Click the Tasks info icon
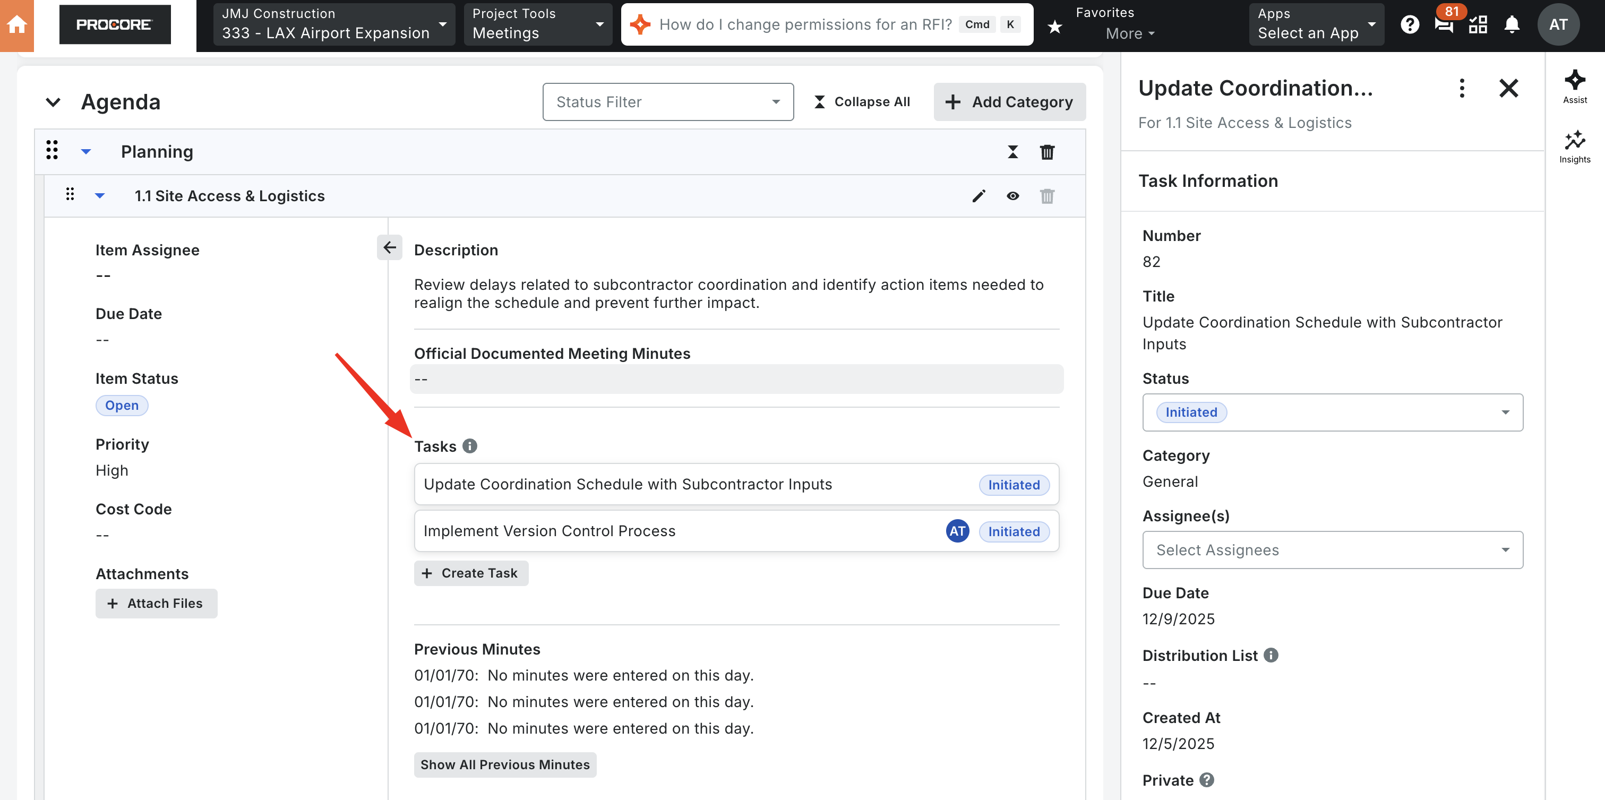 (x=470, y=446)
